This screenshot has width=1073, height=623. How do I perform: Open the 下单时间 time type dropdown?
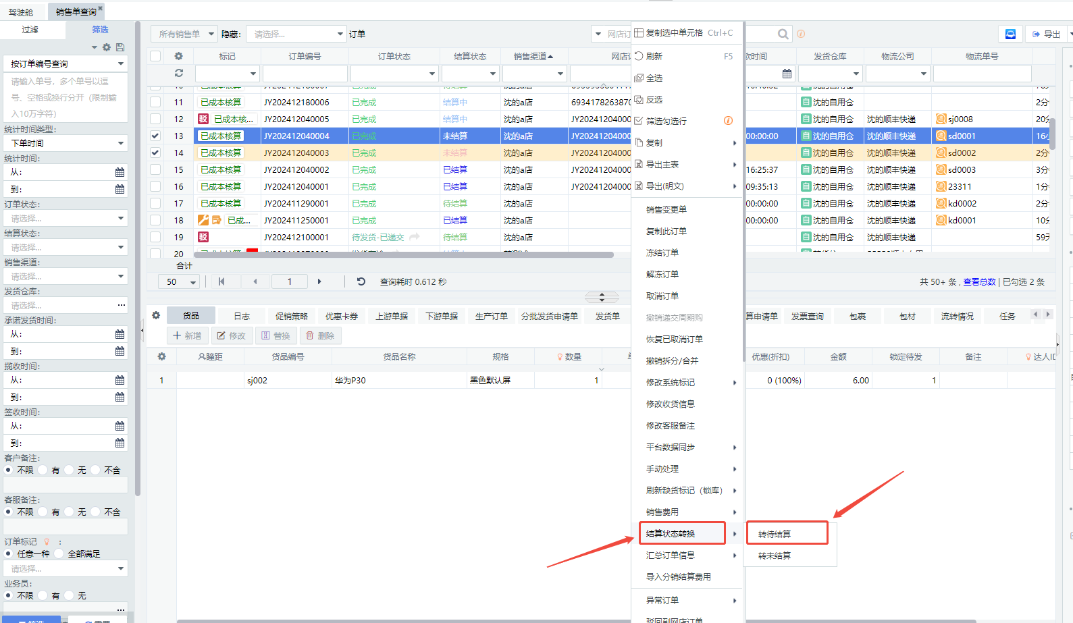coord(66,143)
